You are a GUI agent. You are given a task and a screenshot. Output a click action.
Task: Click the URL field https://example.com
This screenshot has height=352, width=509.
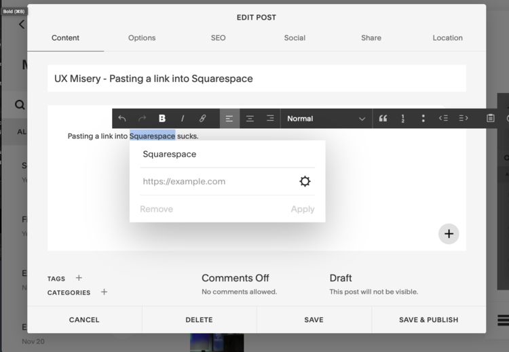tap(217, 181)
